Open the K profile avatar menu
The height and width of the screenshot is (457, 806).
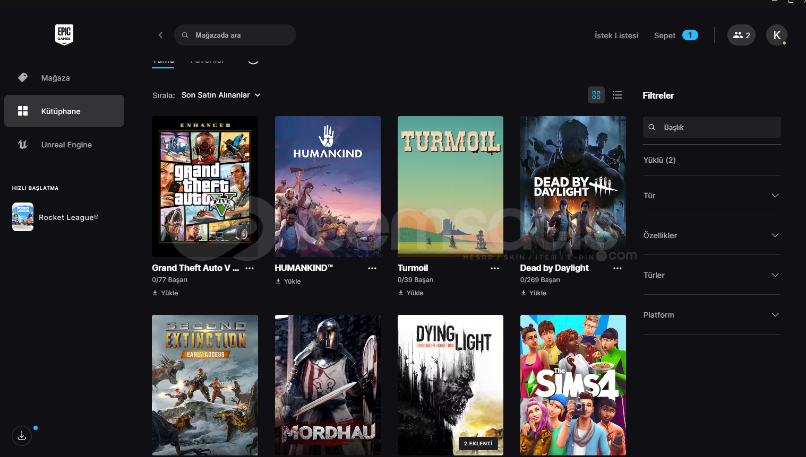777,35
